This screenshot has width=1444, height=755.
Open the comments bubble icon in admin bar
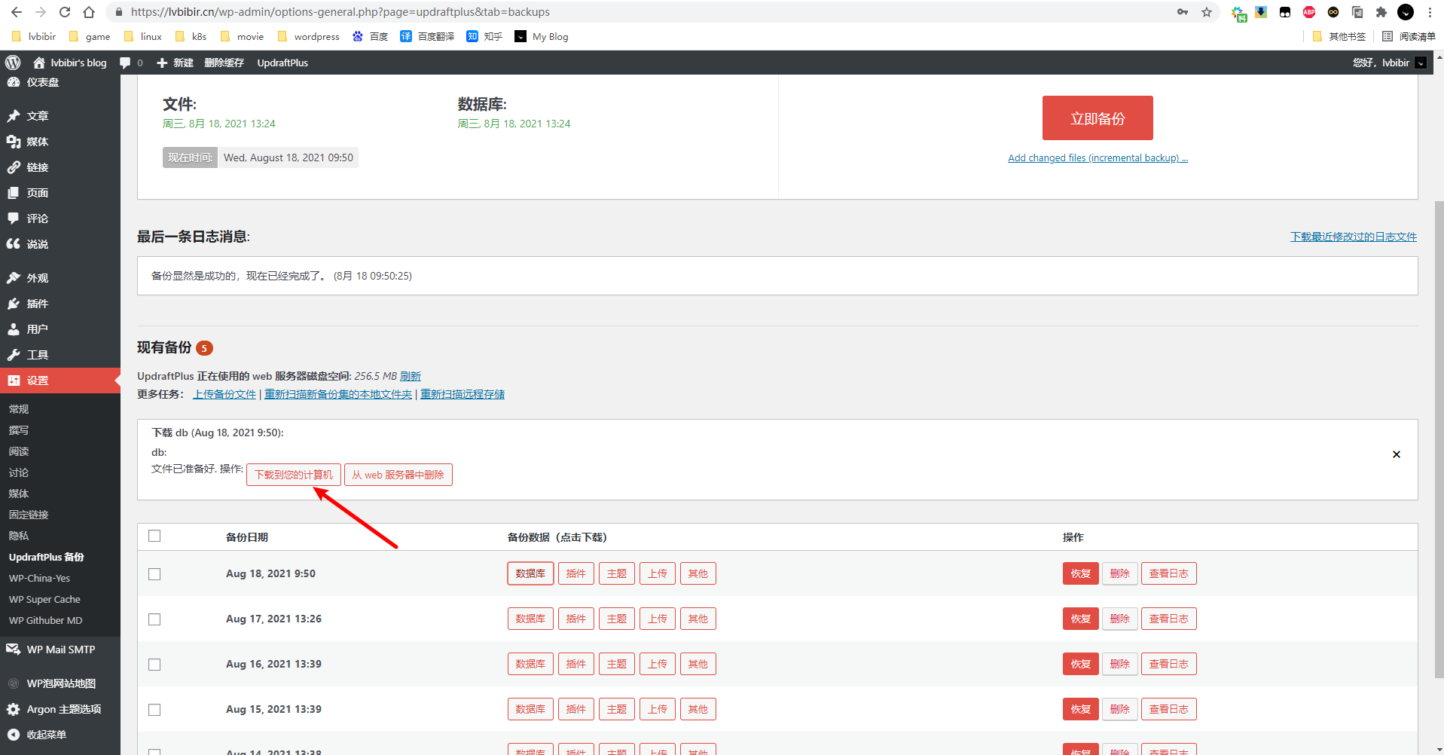(x=126, y=63)
